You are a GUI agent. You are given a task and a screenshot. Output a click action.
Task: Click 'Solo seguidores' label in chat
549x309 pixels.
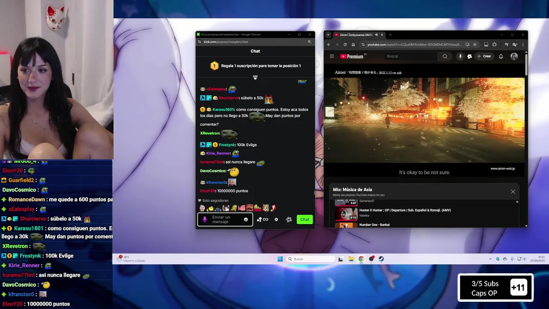click(x=215, y=200)
